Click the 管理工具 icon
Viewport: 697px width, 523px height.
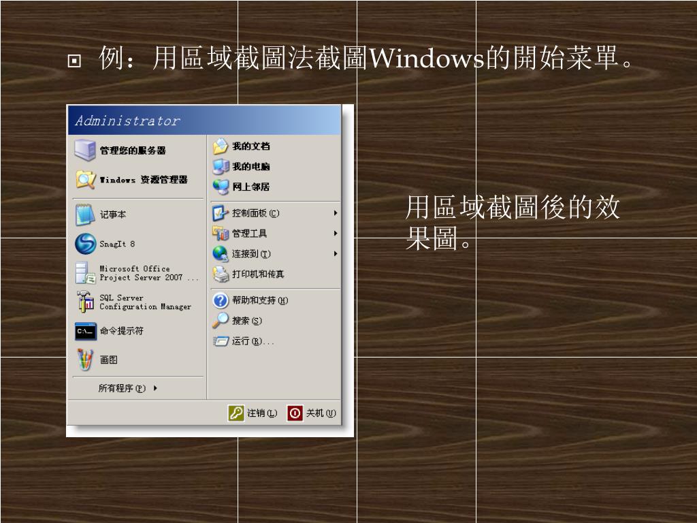click(221, 234)
